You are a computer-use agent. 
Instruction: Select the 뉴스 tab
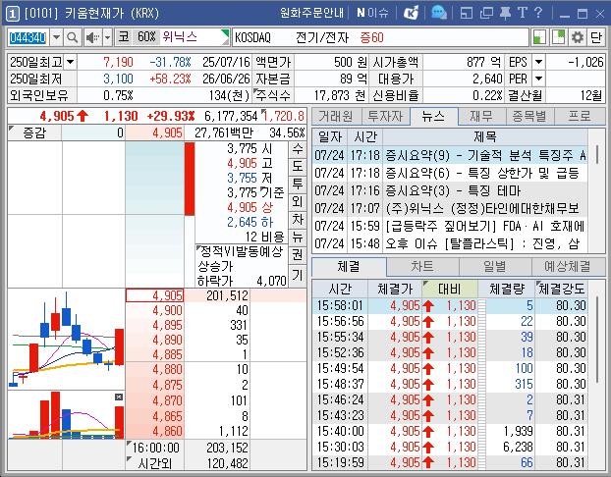pos(433,116)
